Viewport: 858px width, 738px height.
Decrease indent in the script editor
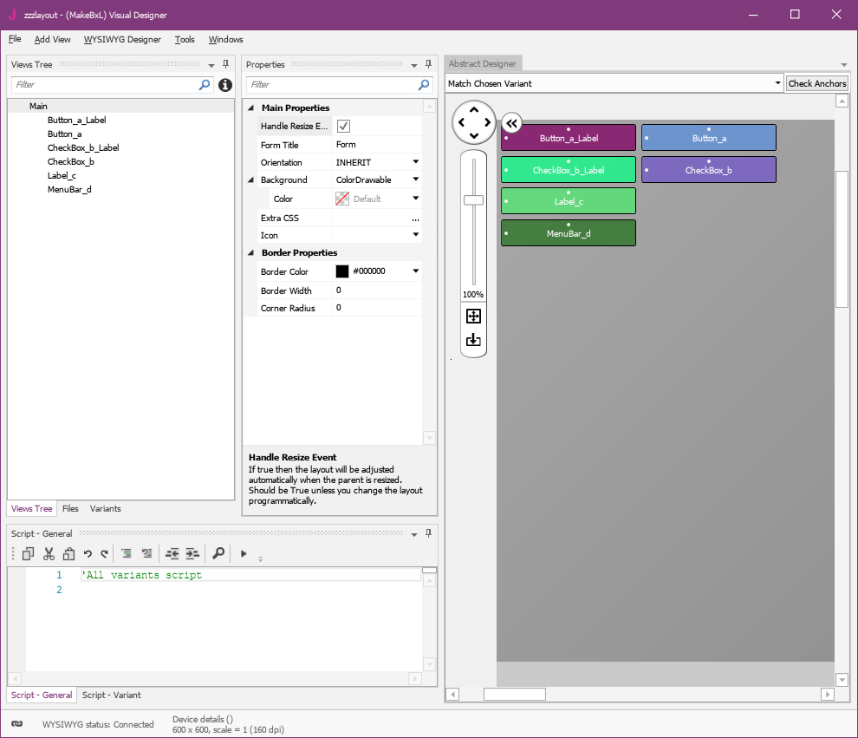[x=172, y=553]
